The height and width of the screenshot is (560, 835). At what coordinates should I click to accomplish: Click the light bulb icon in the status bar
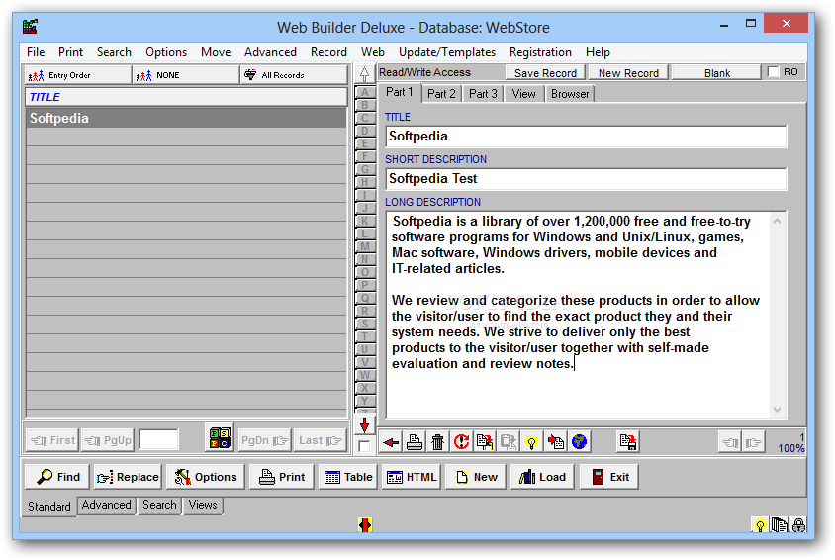point(760,525)
